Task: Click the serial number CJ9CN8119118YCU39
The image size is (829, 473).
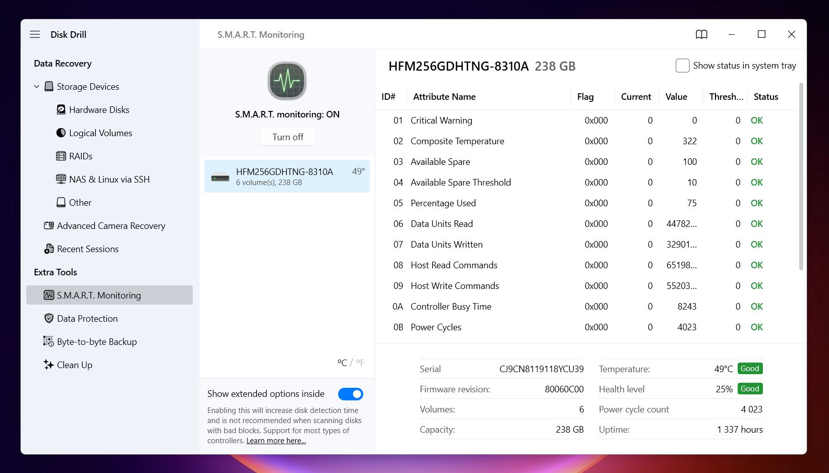Action: pos(541,369)
